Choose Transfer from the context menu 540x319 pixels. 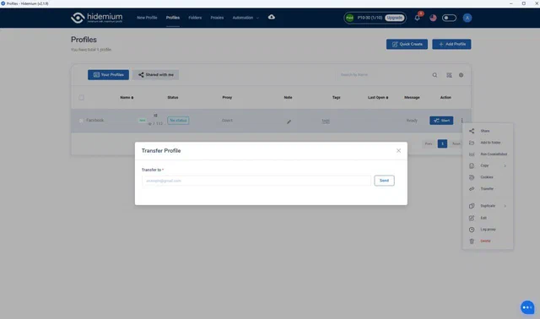(488, 189)
